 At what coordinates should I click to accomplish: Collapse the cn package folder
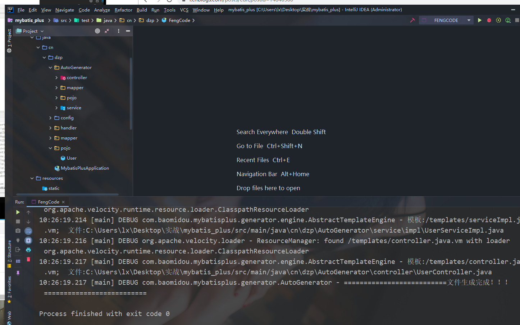coord(38,47)
